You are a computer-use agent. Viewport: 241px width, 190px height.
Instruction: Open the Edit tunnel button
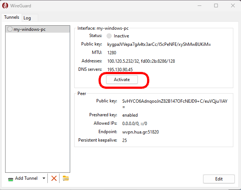pos(219,179)
